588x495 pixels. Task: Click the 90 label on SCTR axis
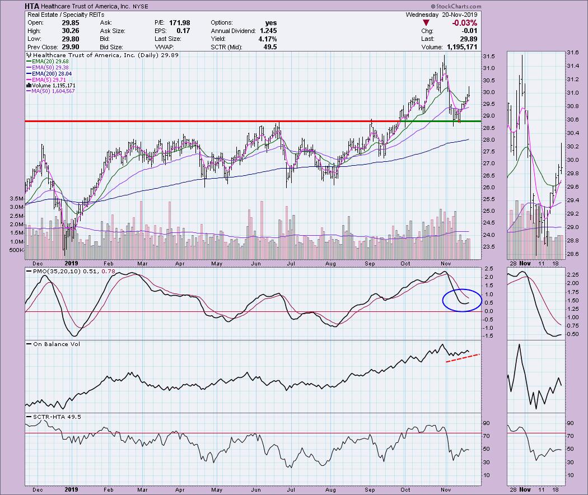point(487,423)
